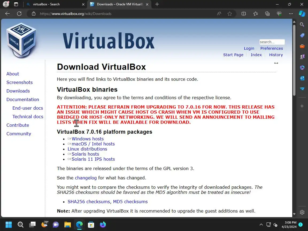The width and height of the screenshot is (308, 231).
Task: Click the browser profile avatar icon
Action: pyautogui.click(x=6, y=4)
